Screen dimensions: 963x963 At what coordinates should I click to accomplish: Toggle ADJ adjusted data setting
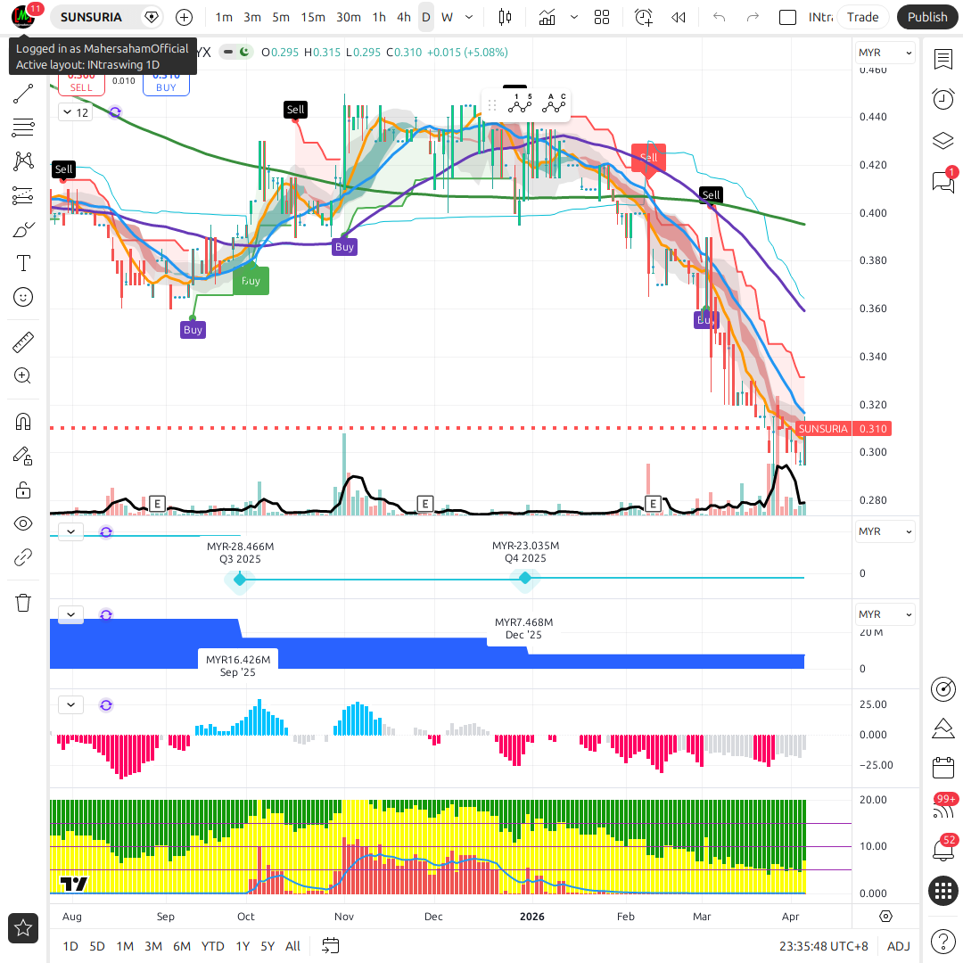tap(898, 946)
